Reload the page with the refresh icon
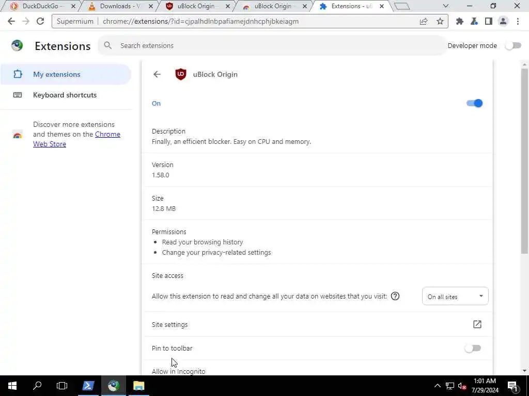 click(40, 21)
